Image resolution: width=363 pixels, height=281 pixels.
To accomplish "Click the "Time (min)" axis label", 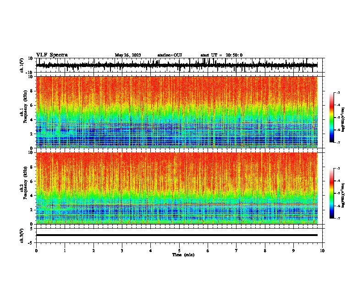I will point(183,255).
